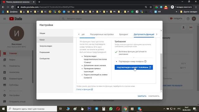Open Task View on the taskbar
The height and width of the screenshot is (112, 199).
tap(61, 109)
